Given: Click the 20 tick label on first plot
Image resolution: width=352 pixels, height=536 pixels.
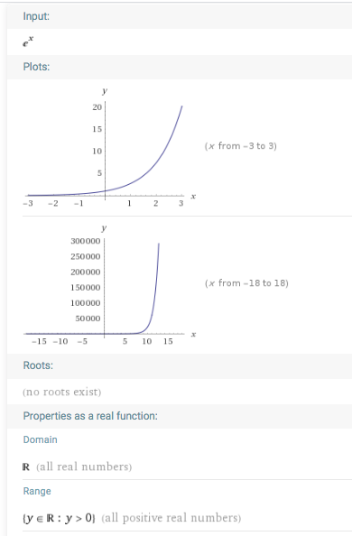Looking at the screenshot, I should click(97, 107).
